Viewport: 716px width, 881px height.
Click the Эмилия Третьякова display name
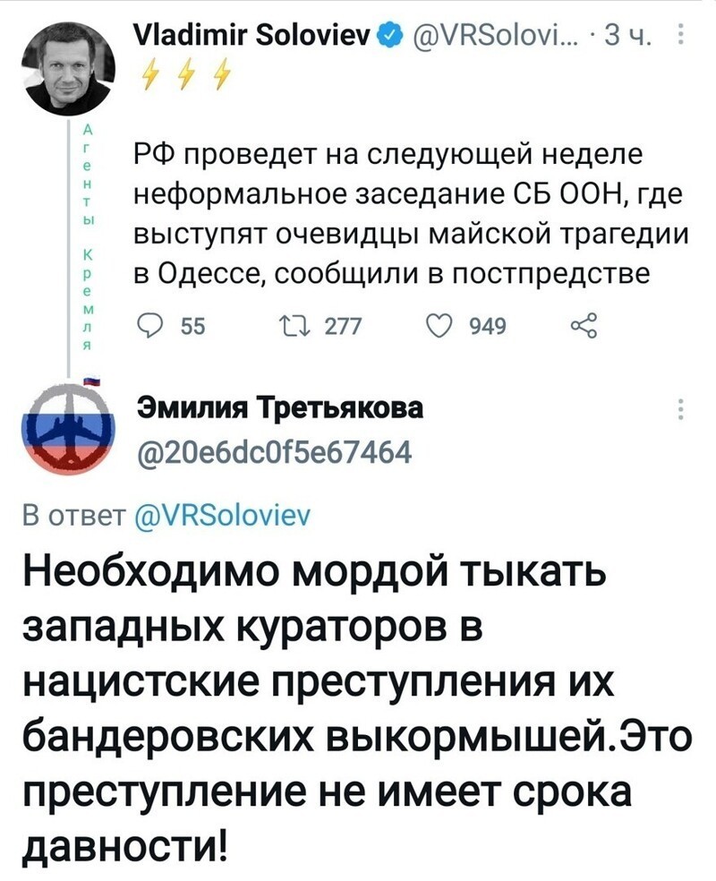(x=281, y=409)
